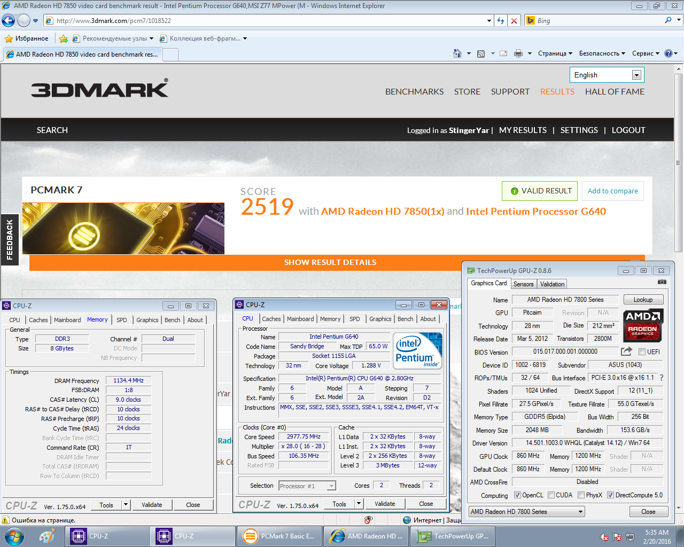Expand the Tools arrow in the CPU-Z Memory window
Viewport: 684px width, 547px height.
(126, 505)
